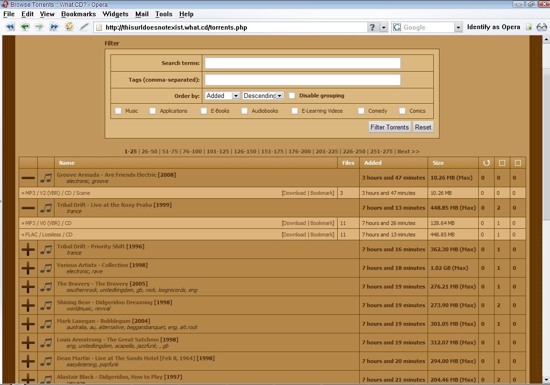Check the Audiobooks category checkbox
550x385 pixels.
coord(244,111)
